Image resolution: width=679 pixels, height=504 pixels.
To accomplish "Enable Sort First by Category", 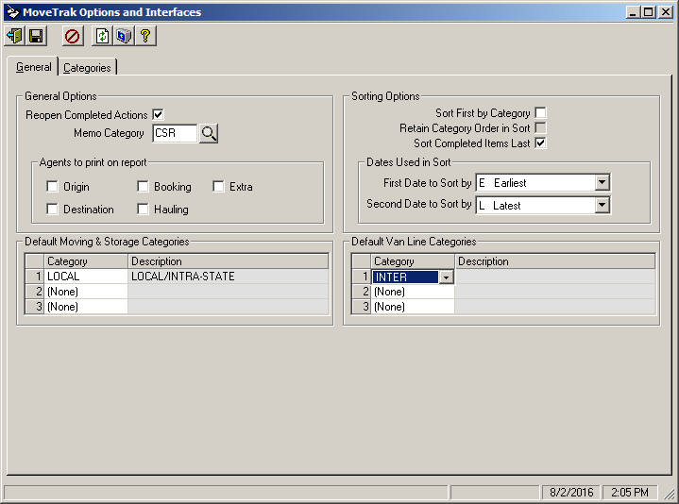I will [x=540, y=113].
